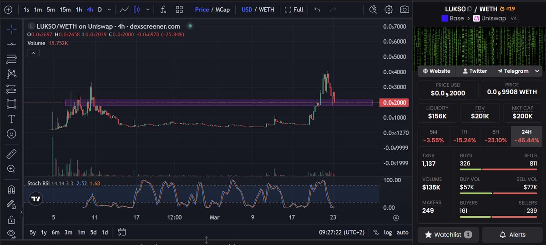Set chart interval to 15m
Image resolution: width=546 pixels, height=245 pixels.
click(x=65, y=9)
